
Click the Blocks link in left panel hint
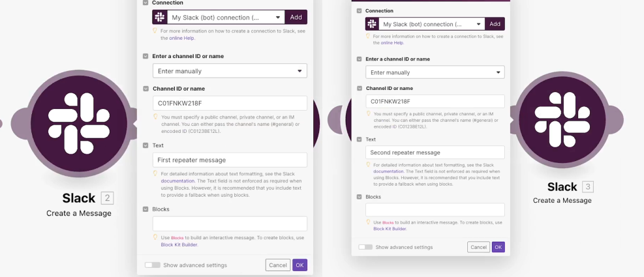click(177, 238)
